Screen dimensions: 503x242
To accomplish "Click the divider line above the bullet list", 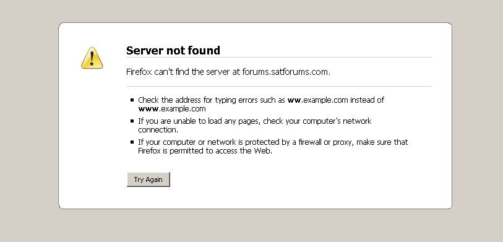I will pos(278,86).
